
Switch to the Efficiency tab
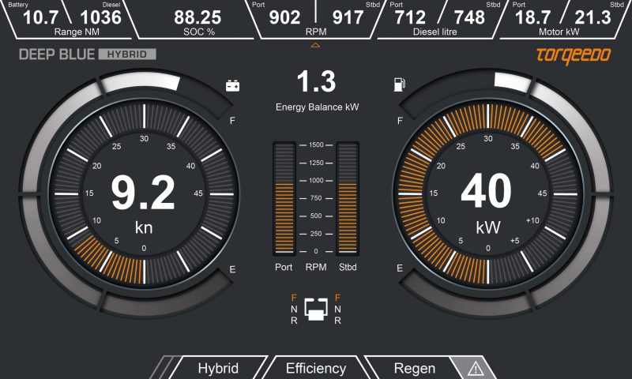(315, 368)
